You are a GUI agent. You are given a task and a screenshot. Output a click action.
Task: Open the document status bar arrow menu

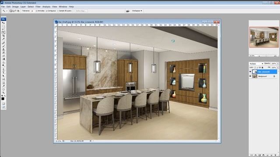pos(91,141)
